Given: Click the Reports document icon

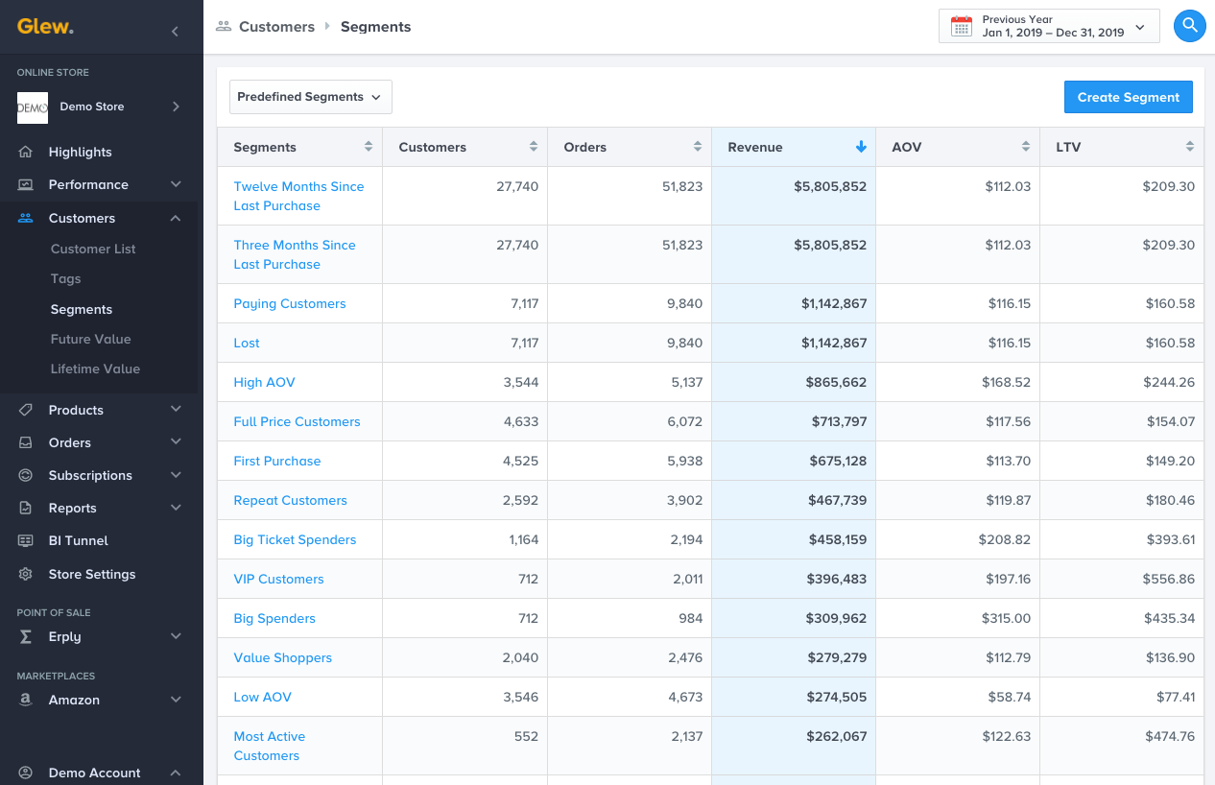Looking at the screenshot, I should [26, 508].
